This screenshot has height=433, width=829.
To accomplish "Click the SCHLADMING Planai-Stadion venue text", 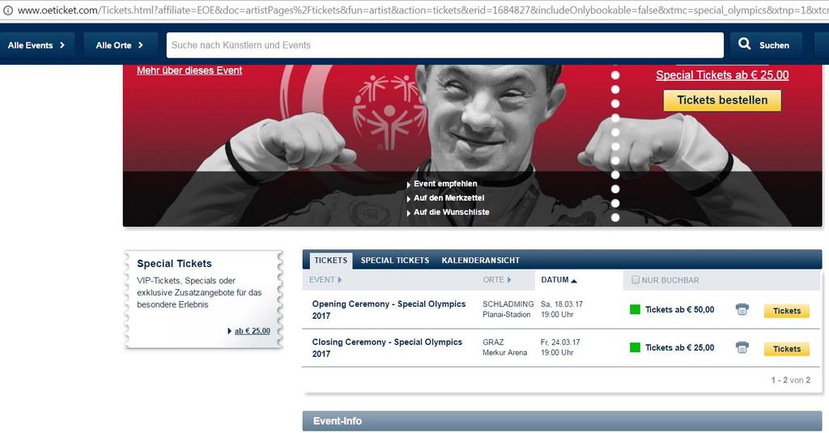I will coord(508,309).
